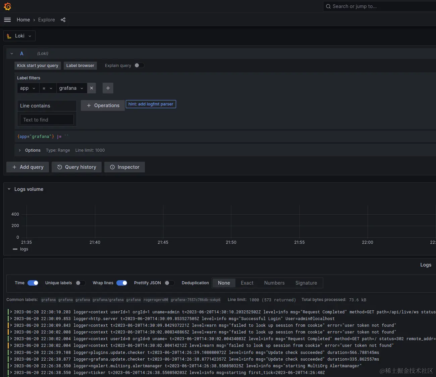Open the hamburger navigation menu

click(x=7, y=20)
